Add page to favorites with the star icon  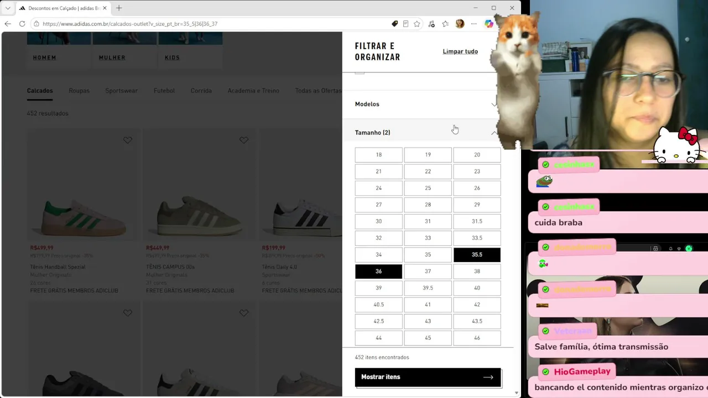pos(417,24)
